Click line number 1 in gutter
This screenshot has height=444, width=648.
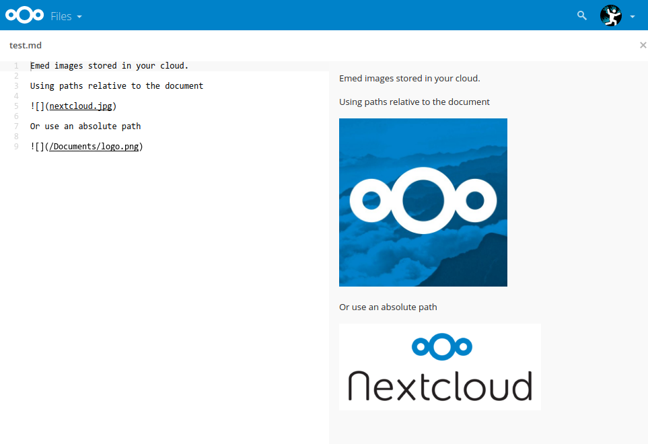click(16, 66)
